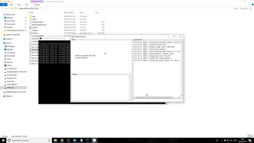The image size is (254, 143).
Task: Open Creative Cloud Files in navigation pane
Action: [x=13, y=35]
